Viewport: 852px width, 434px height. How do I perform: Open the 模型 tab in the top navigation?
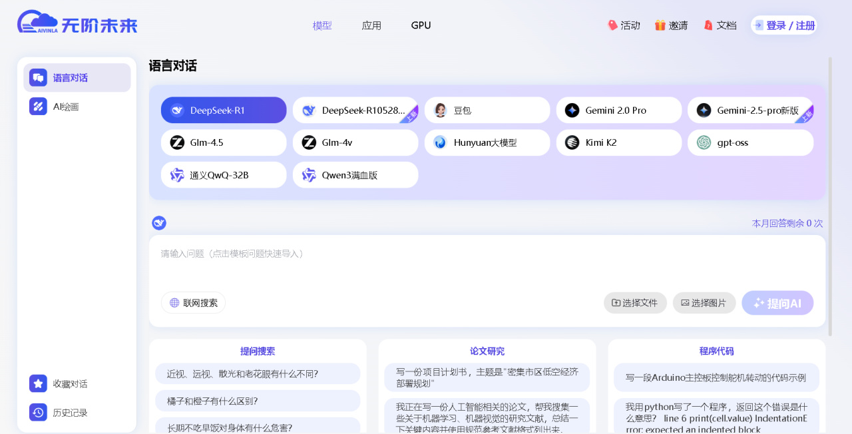pos(322,25)
